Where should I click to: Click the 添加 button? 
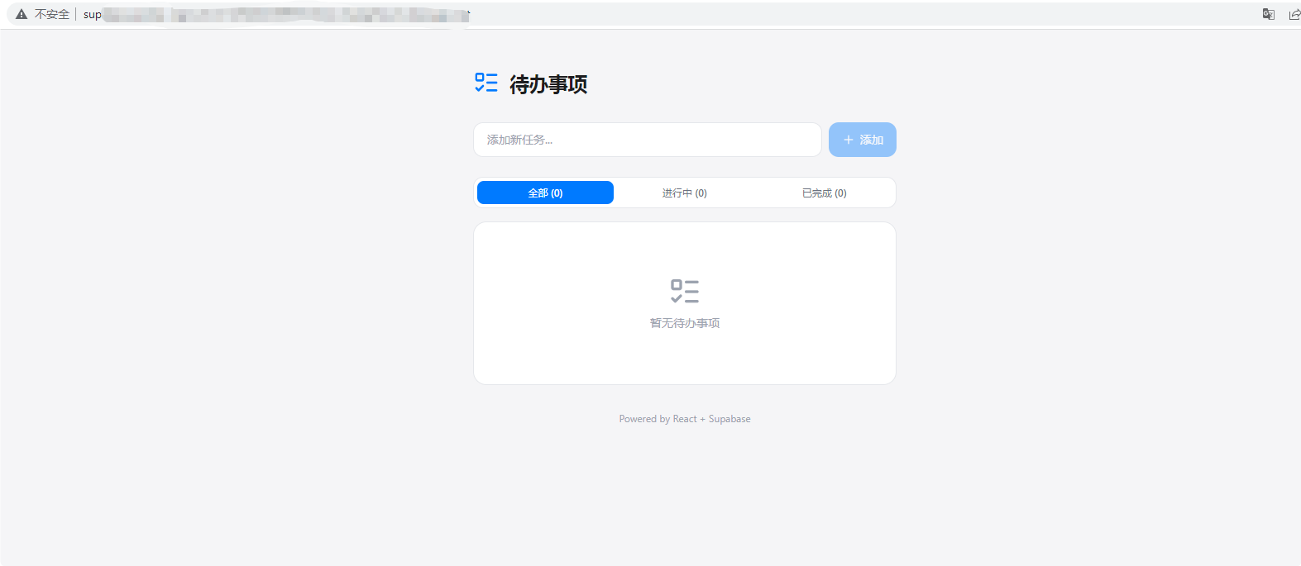point(863,140)
